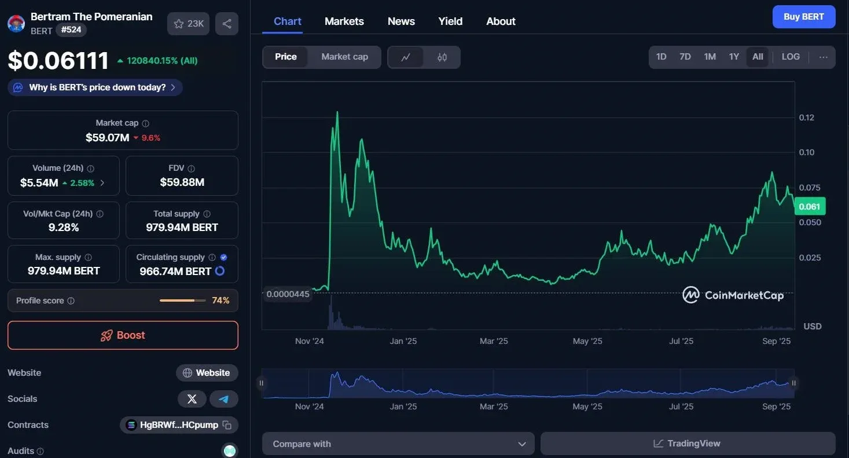Click info icon beside Profile score
The image size is (849, 458).
coord(71,301)
